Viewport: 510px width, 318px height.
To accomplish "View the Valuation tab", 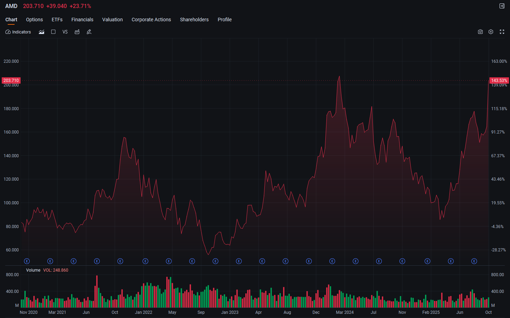I will click(x=113, y=20).
